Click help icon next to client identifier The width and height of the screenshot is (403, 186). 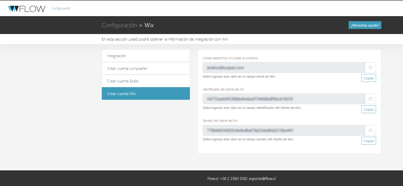tap(371, 99)
